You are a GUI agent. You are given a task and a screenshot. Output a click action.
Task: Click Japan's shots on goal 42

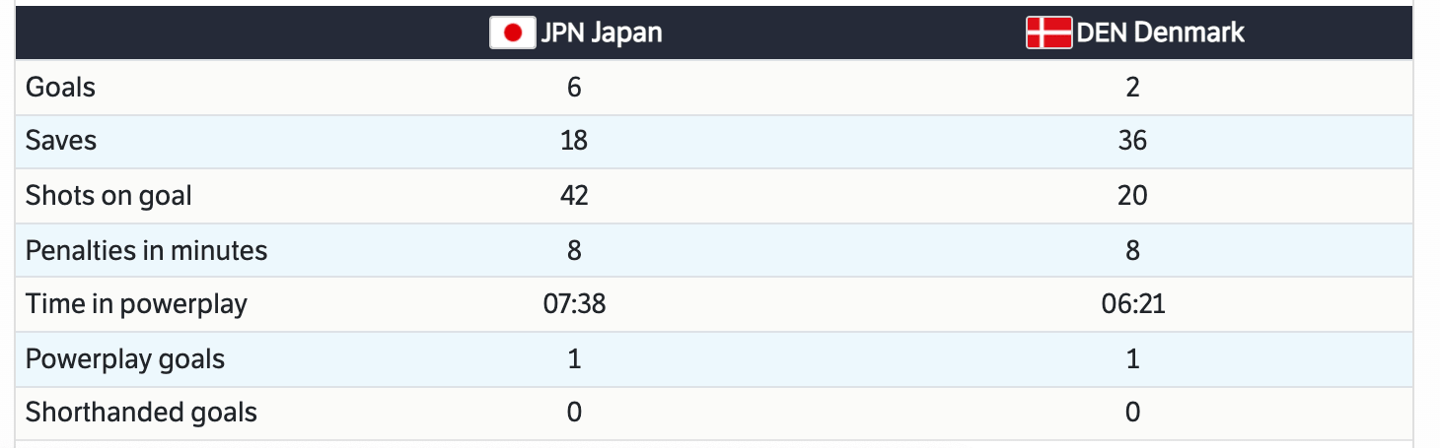point(574,196)
